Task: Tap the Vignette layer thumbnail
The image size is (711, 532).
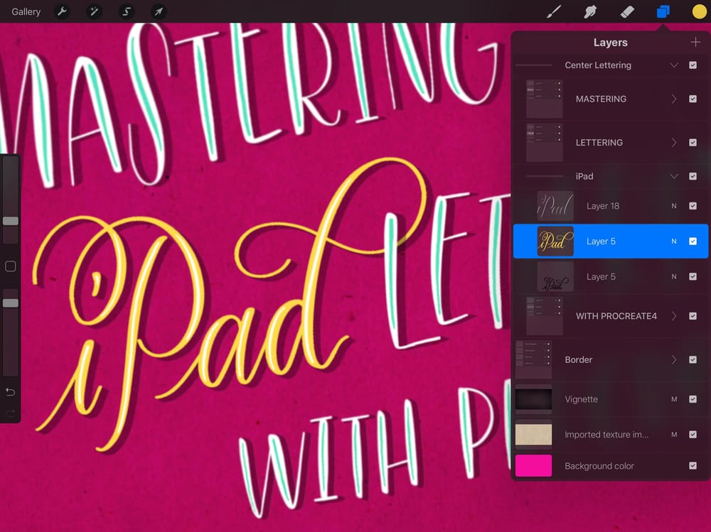Action: pyautogui.click(x=534, y=398)
